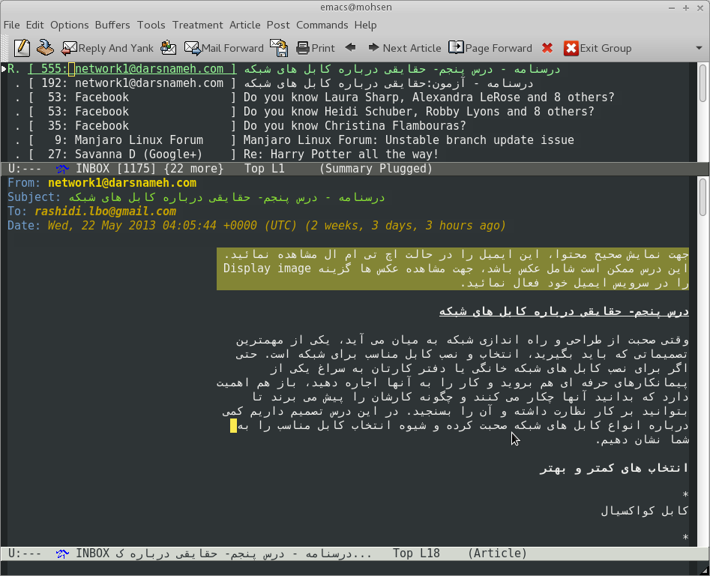
Task: Click the compose new message pencil icon
Action: (22, 48)
